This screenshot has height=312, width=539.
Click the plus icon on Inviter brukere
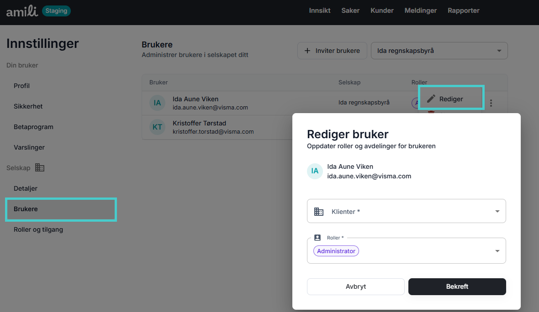(307, 51)
